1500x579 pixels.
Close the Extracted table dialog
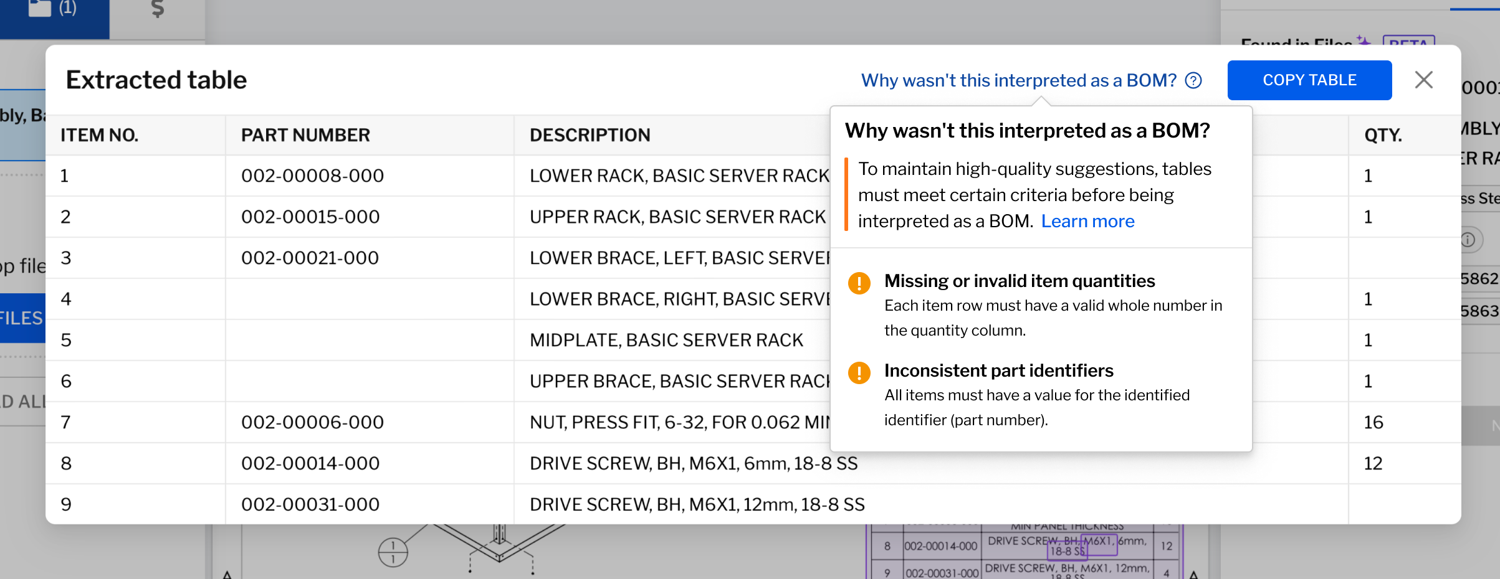[x=1423, y=80]
